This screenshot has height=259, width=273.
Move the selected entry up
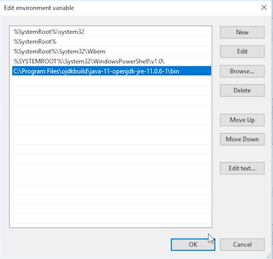pyautogui.click(x=242, y=120)
